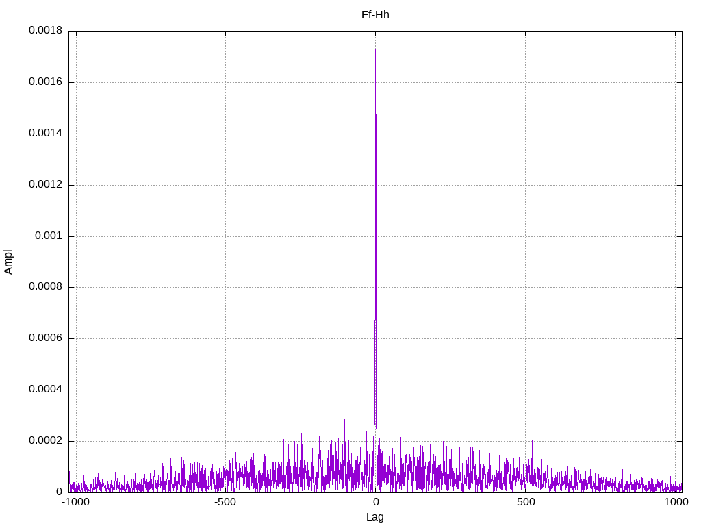Click the plot title Ef-Hh
This screenshot has height=526, width=701.
[375, 15]
